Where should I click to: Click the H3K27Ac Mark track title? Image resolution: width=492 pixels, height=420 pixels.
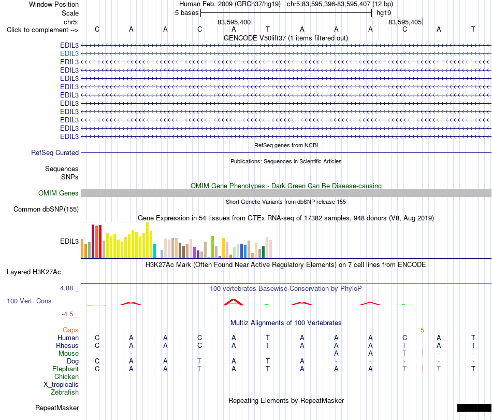[286, 265]
